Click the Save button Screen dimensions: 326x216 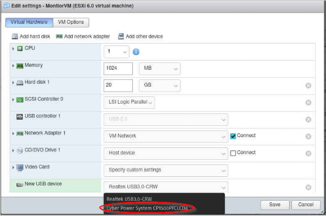point(275,205)
